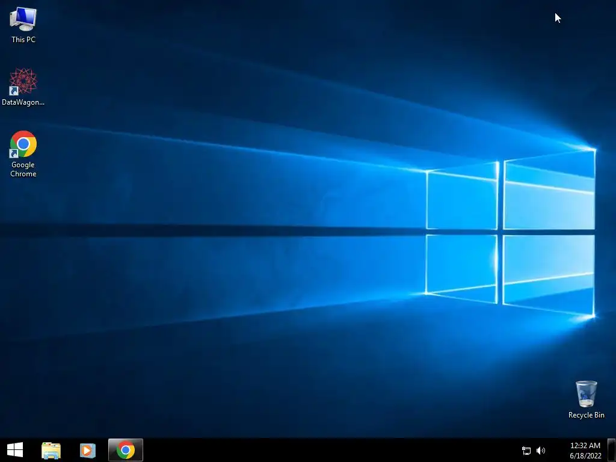Click the Show desktop button at taskbar edge
616x462 pixels.
(612, 450)
